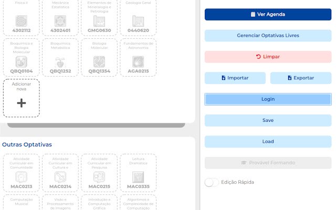The width and height of the screenshot is (336, 210).
Task: Select the Visão e Processamento de Imagens card
Action: click(60, 202)
